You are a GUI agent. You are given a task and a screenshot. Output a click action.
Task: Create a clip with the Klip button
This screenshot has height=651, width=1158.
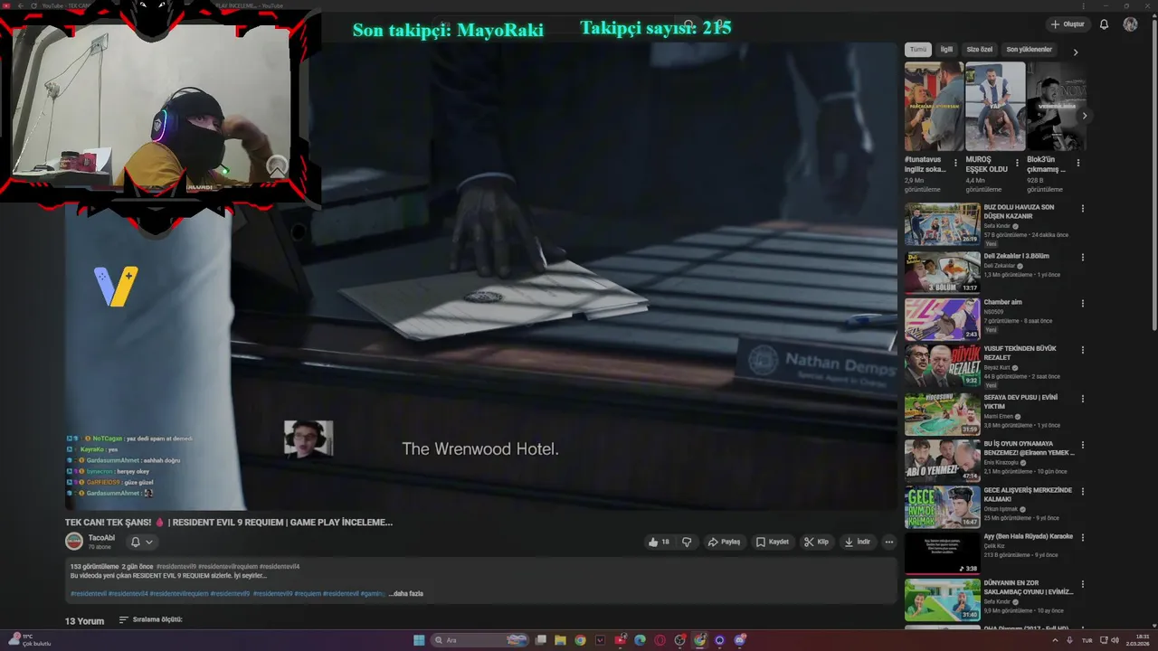(x=816, y=542)
